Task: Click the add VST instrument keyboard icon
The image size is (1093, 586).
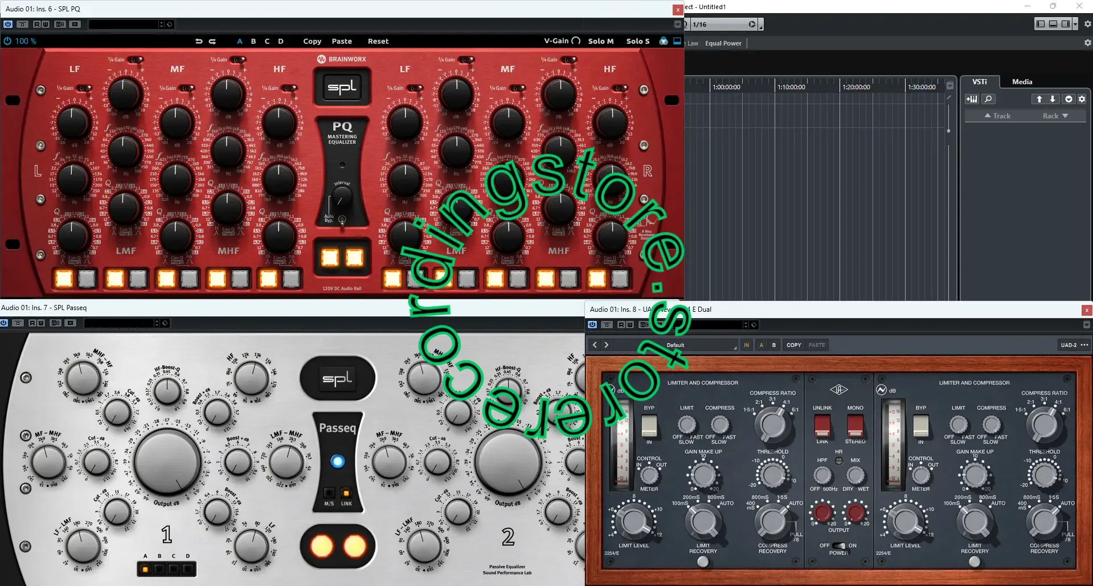Action: tap(972, 99)
